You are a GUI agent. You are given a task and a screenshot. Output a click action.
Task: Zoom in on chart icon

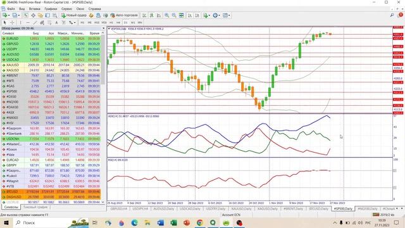(167, 15)
